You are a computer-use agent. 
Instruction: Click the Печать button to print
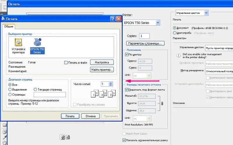[70, 116]
